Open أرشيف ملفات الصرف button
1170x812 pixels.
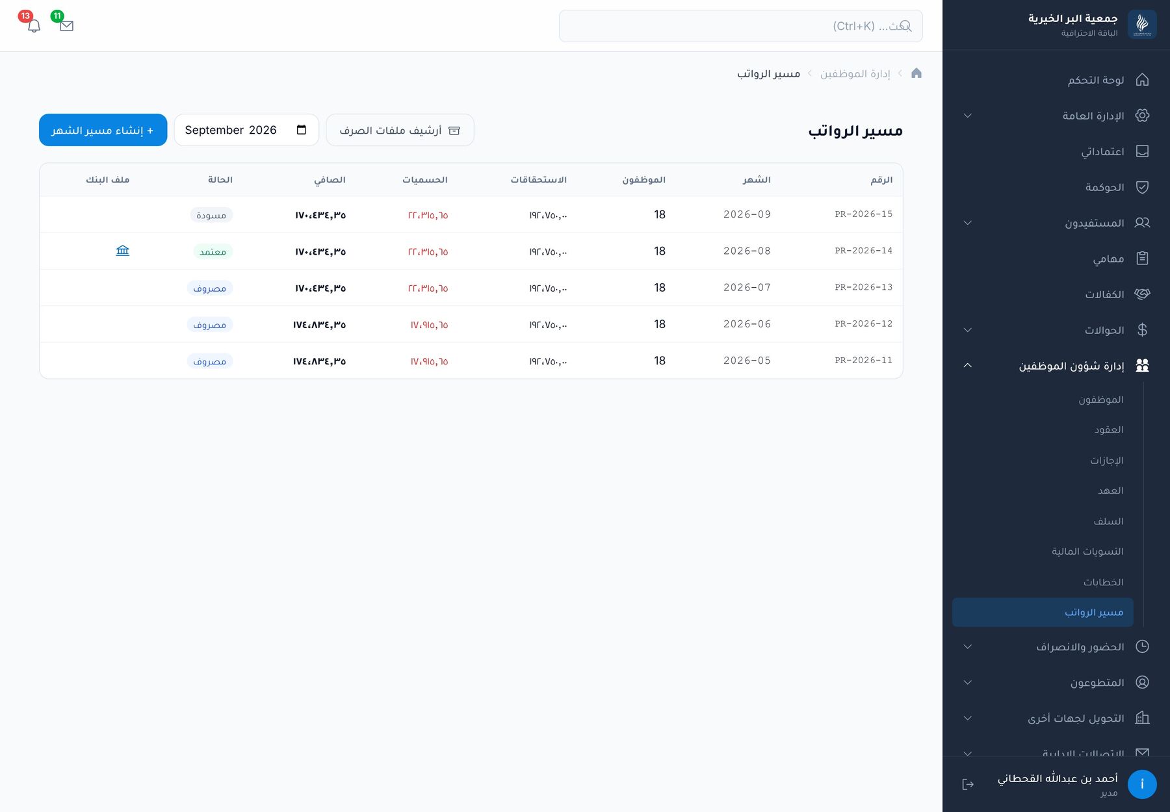pos(400,130)
